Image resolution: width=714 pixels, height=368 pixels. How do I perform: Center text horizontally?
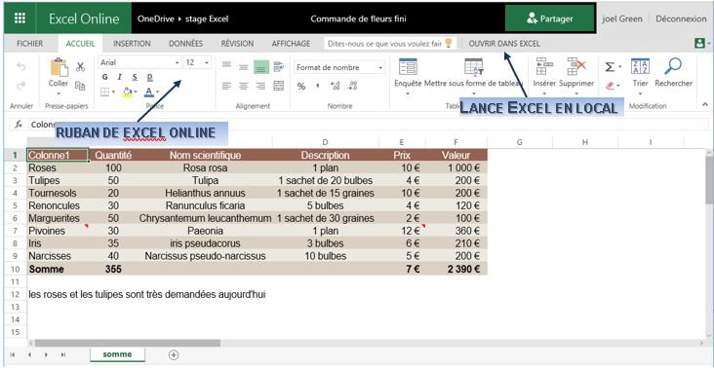244,86
